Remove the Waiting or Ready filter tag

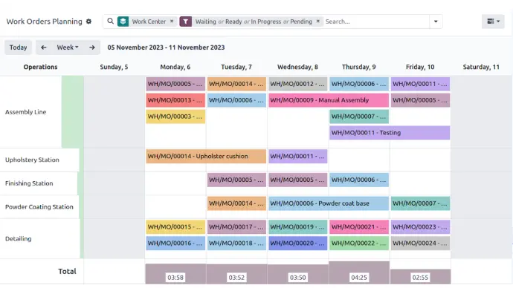[317, 22]
